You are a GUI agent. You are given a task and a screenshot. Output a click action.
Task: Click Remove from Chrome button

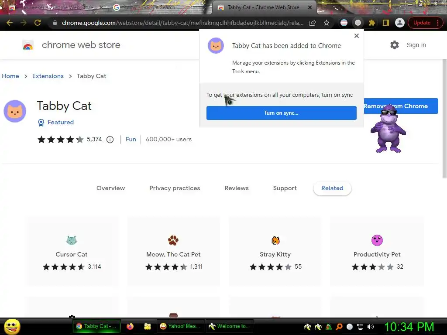401,106
